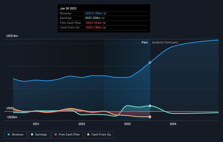Viewport: 223px width, 142px height.
Task: Click the Cash From Op row label in the tooltip
Action: point(70,28)
